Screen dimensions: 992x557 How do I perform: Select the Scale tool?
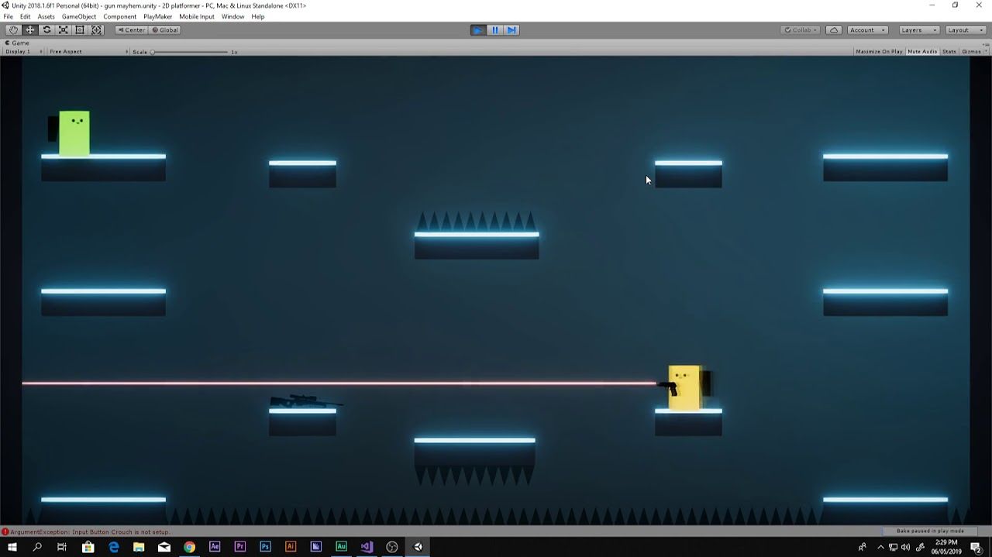point(63,30)
